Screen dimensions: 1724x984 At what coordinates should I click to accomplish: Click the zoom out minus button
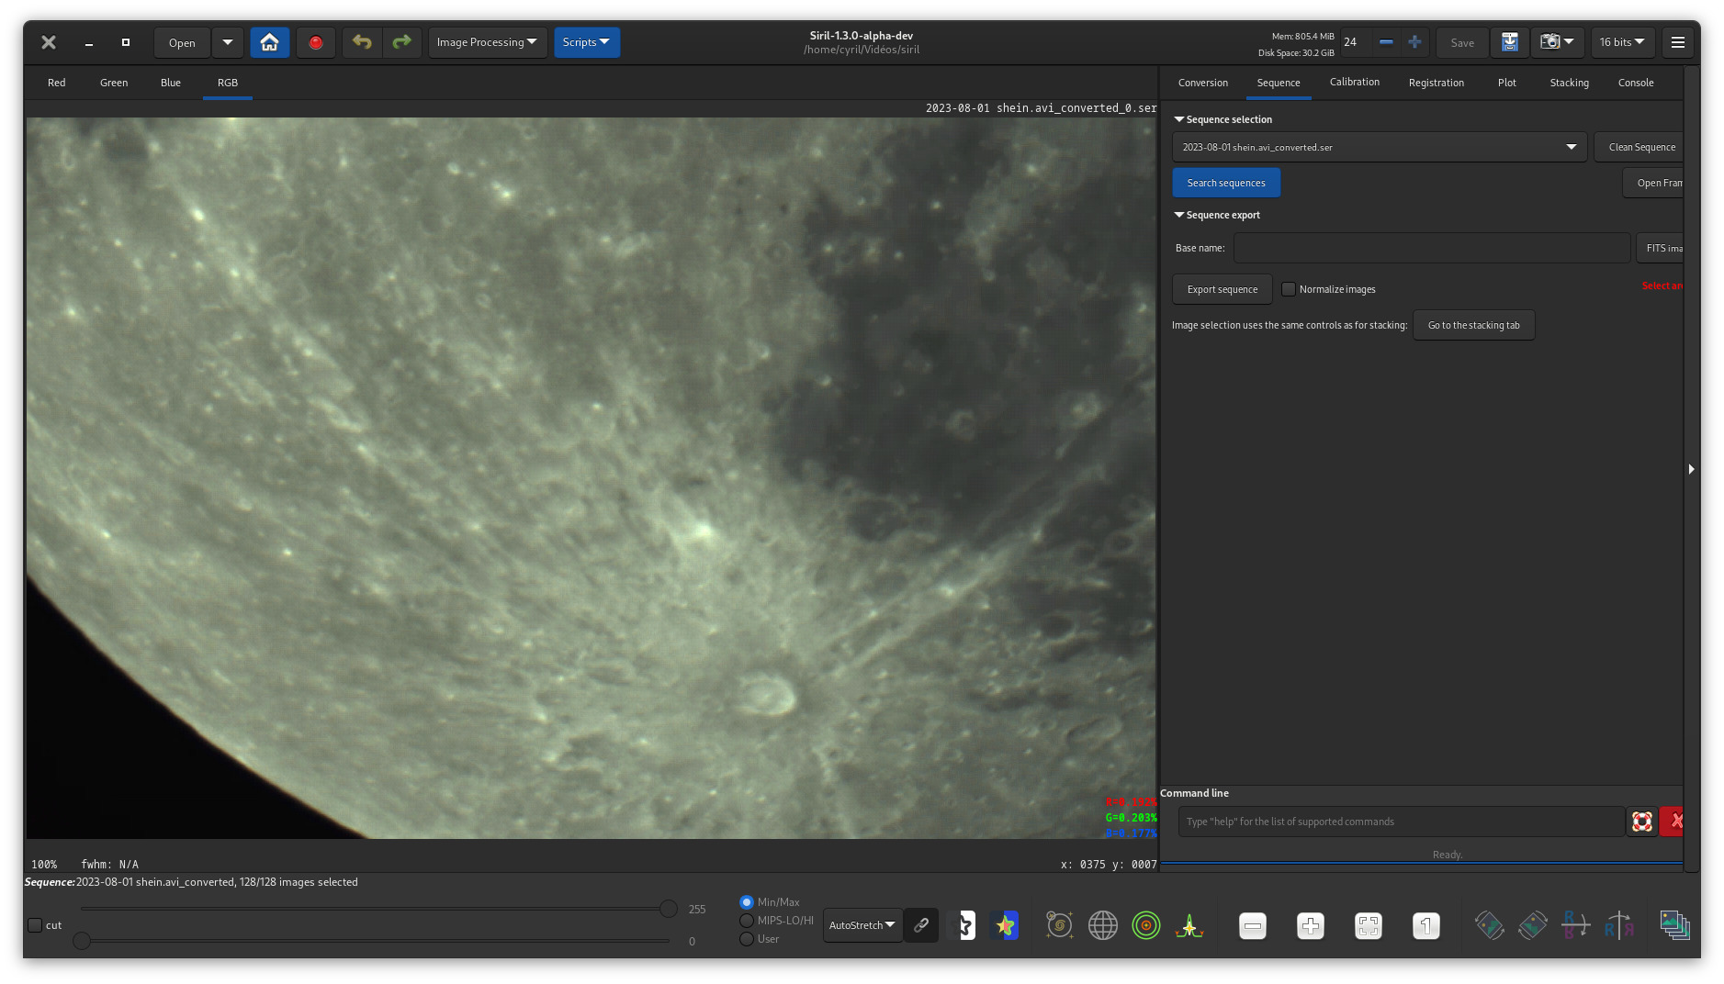coord(1252,926)
